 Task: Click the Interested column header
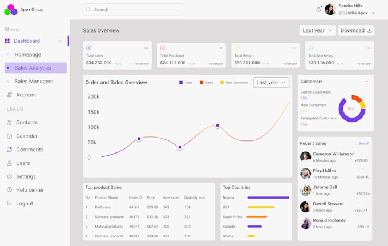click(x=171, y=197)
